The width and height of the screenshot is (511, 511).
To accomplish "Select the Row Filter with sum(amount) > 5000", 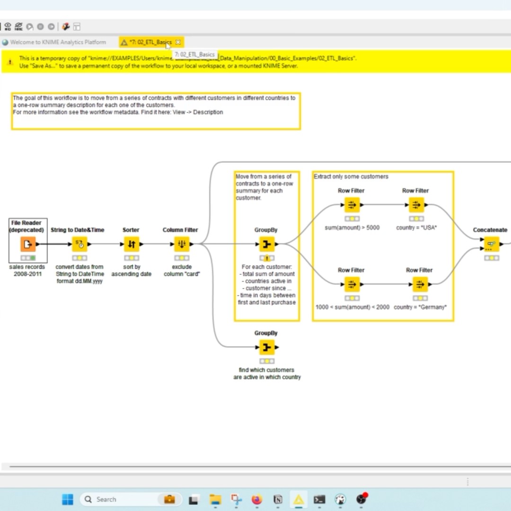I will pos(351,204).
